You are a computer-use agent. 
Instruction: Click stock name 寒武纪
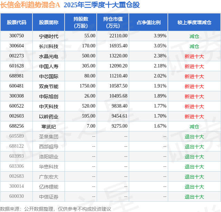[49, 126]
